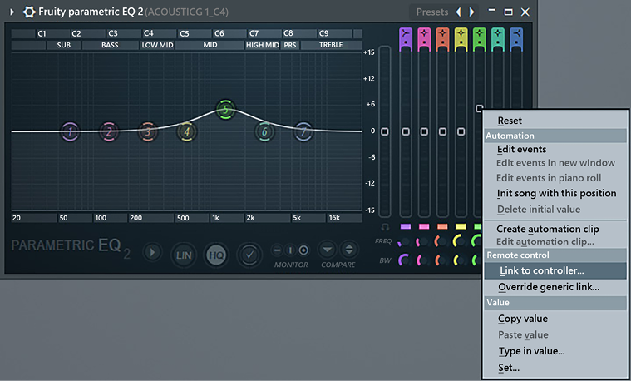The height and width of the screenshot is (381, 631).
Task: Select Init song with this position
Action: [555, 193]
